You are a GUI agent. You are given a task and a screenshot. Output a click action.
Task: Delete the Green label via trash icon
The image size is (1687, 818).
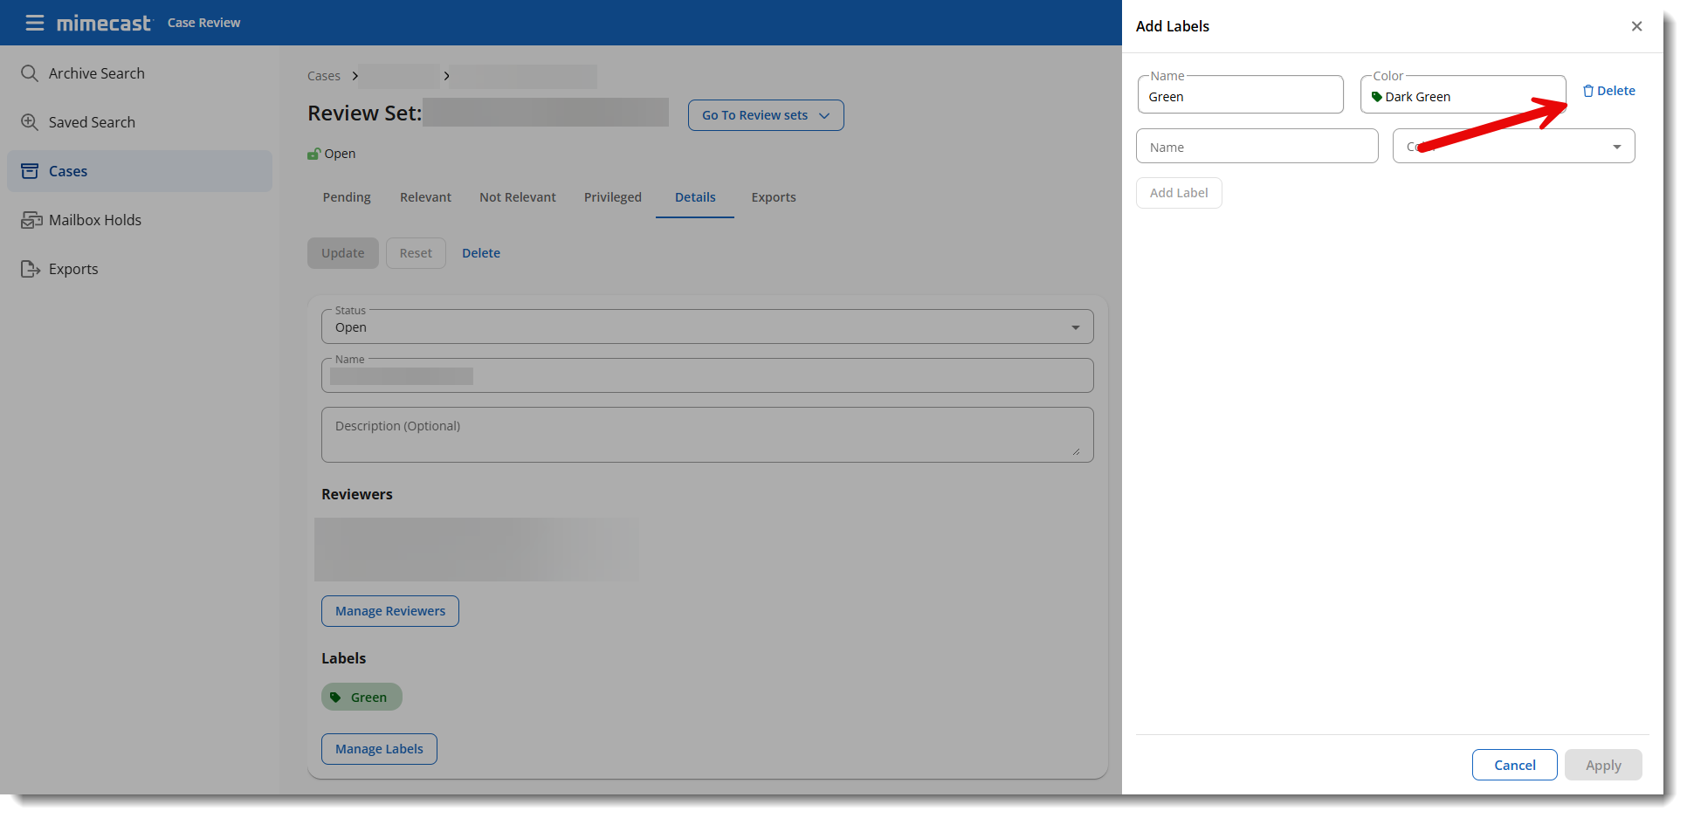pyautogui.click(x=1588, y=91)
